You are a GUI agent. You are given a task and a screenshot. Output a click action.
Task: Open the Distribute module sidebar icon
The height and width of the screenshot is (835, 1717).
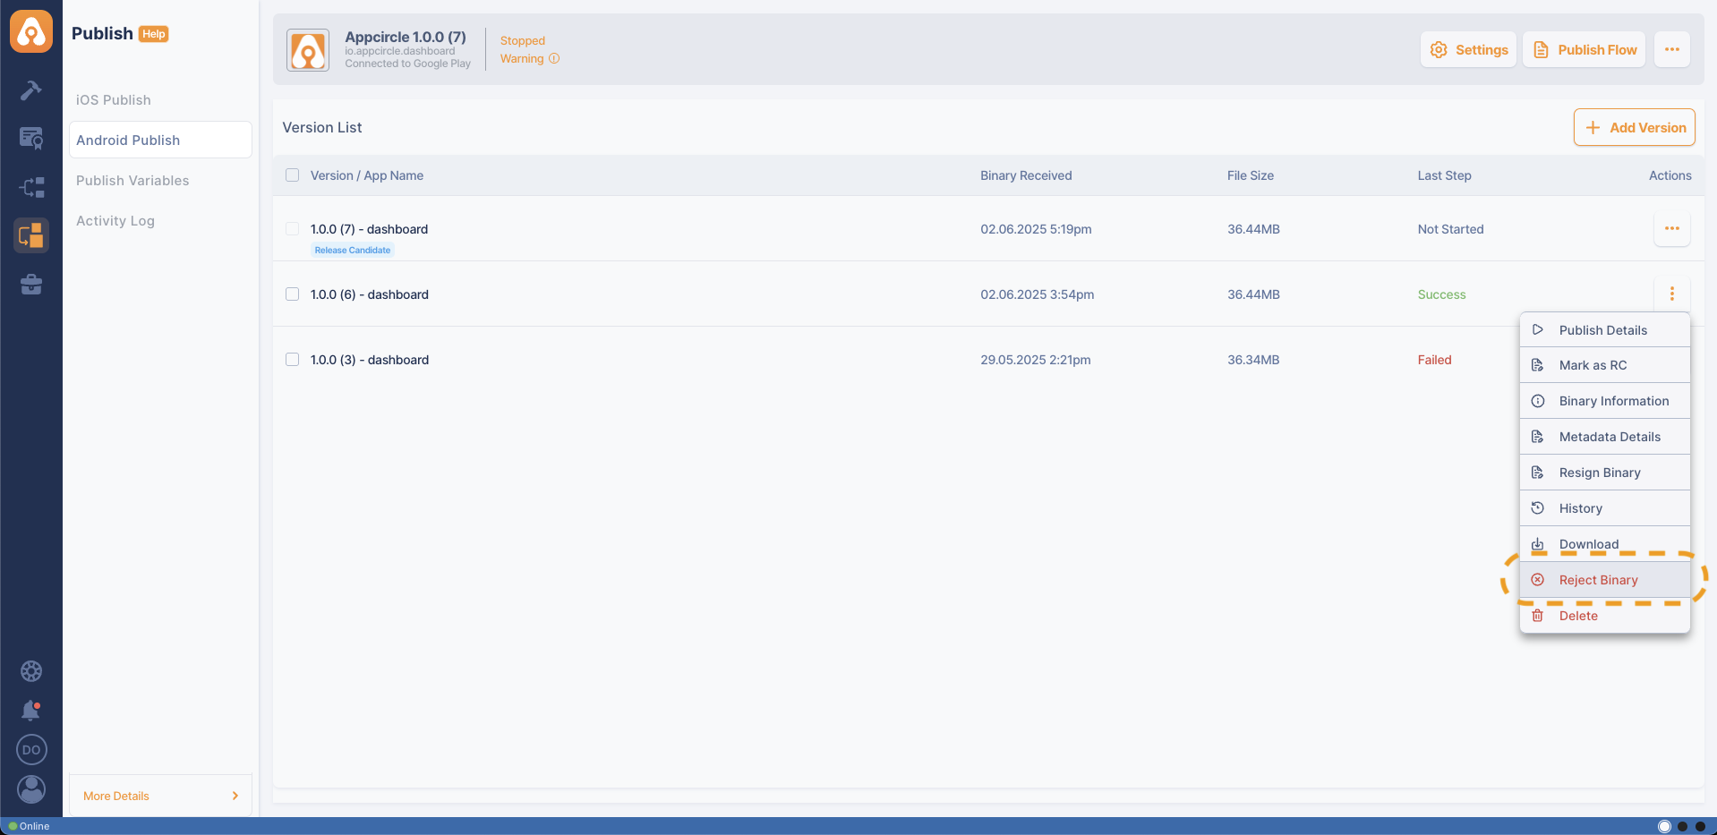[31, 187]
